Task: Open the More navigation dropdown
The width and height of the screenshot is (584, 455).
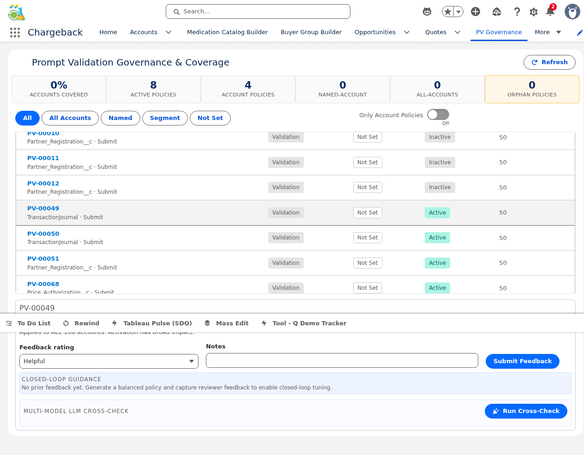Action: tap(548, 32)
